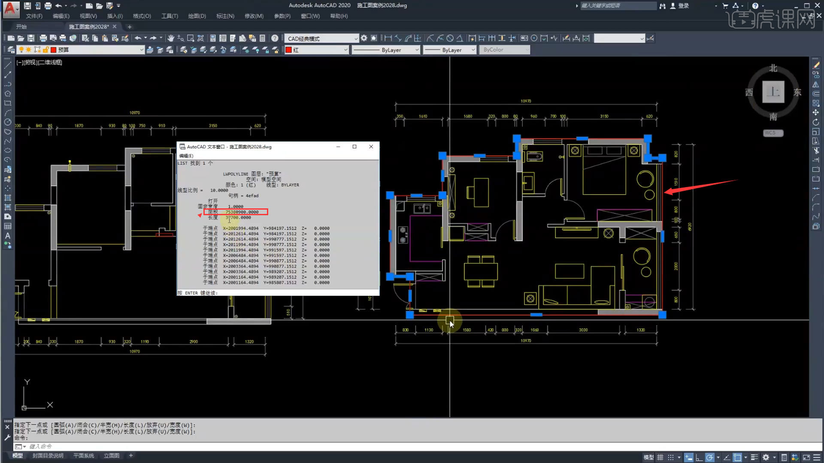Switch to the 开始 file tab
Screen dimensions: 824x463
click(21, 27)
